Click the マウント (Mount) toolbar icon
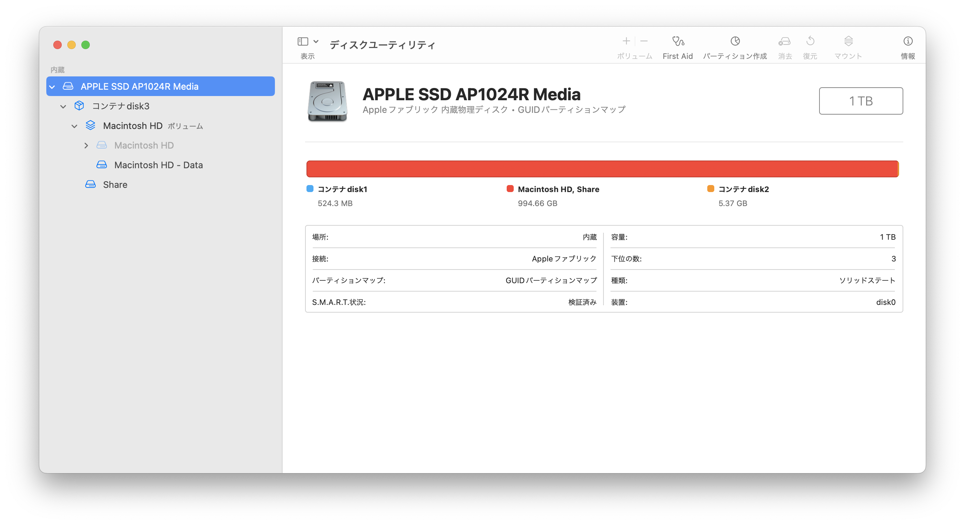 tap(848, 41)
